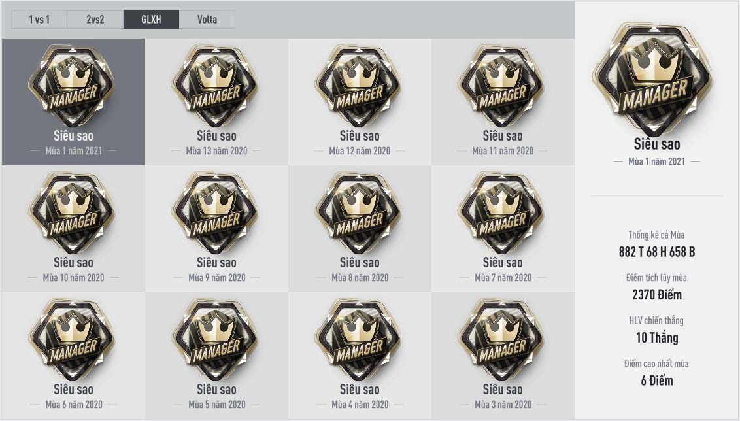
Task: Switch to the 2vs2 tab
Action: (95, 20)
